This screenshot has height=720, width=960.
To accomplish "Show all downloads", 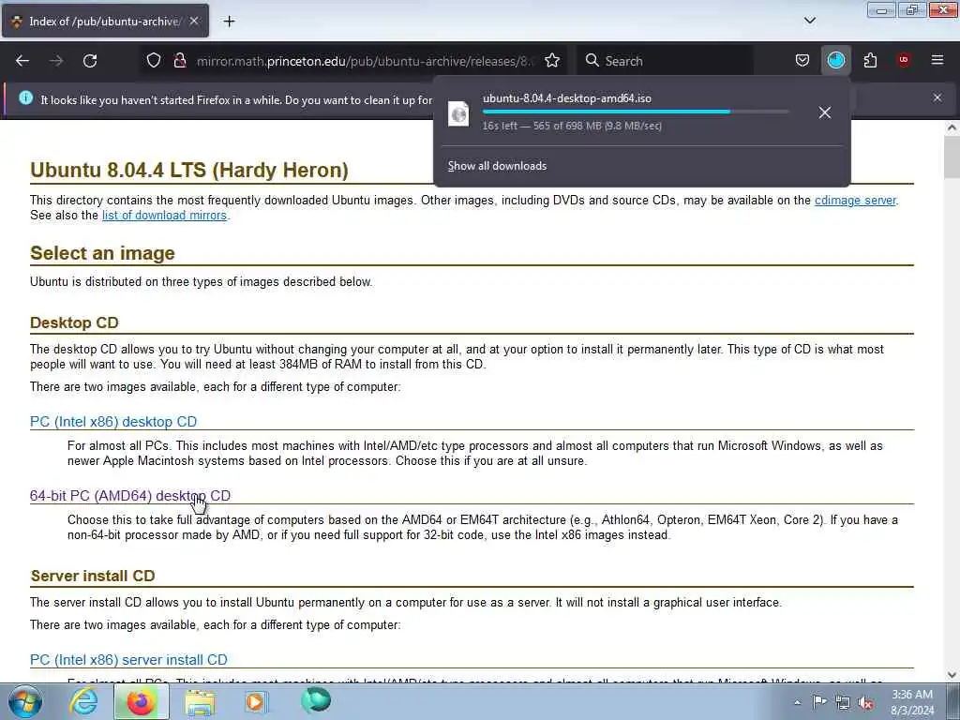I will (497, 166).
